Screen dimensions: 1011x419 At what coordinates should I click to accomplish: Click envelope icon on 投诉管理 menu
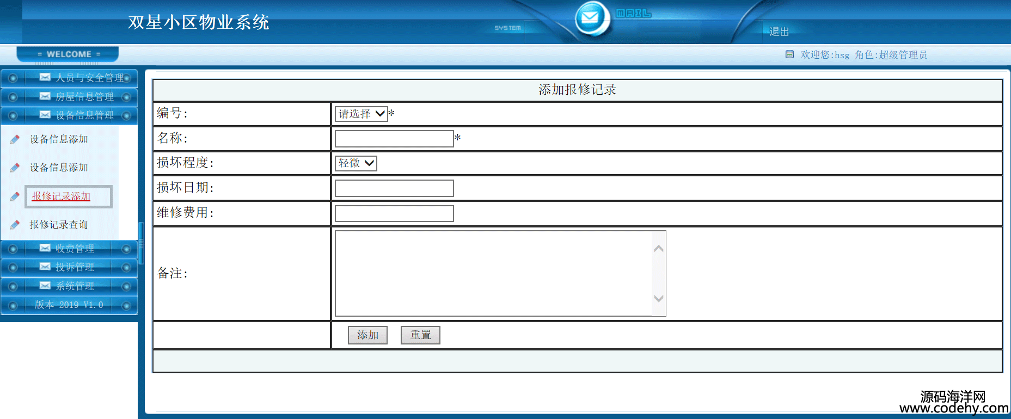pyautogui.click(x=45, y=267)
